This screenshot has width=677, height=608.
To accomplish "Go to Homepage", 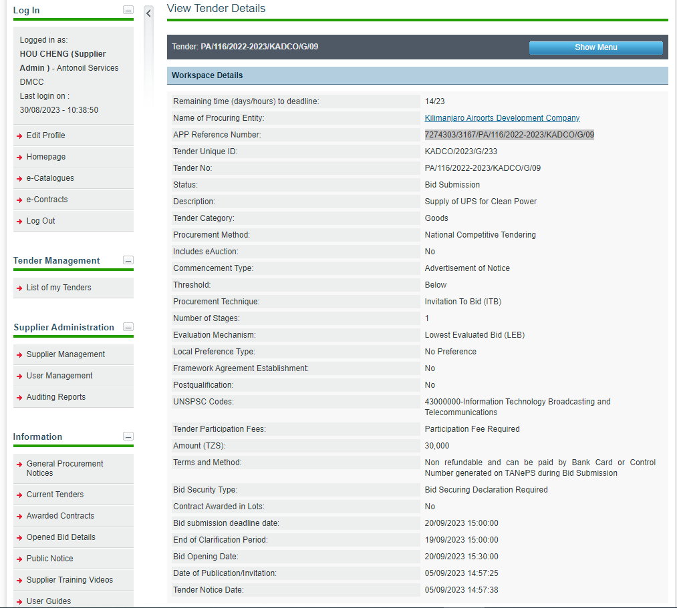I will (46, 157).
